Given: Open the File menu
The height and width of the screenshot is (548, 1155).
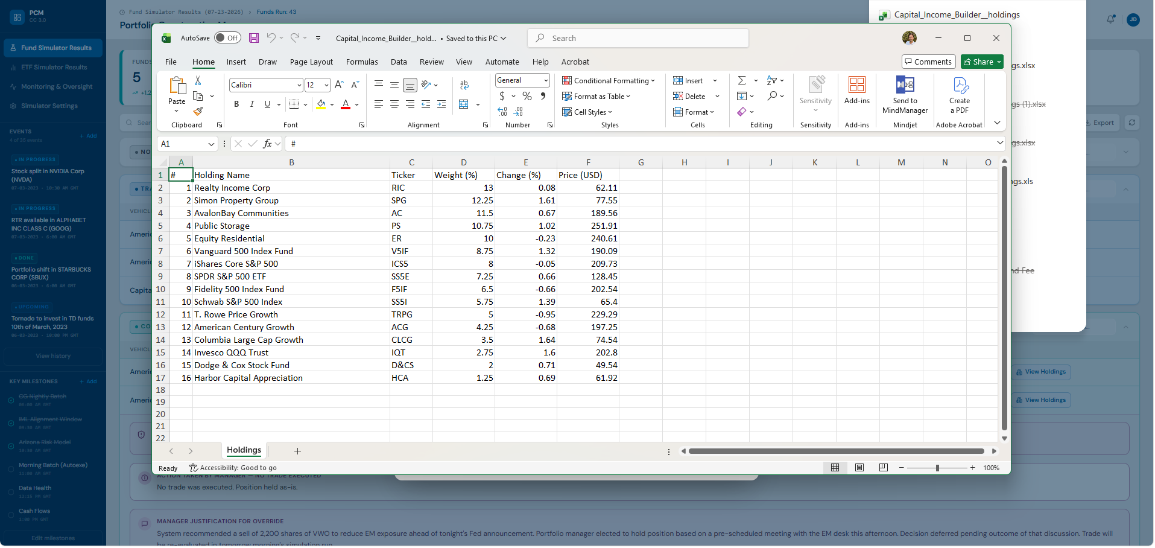Looking at the screenshot, I should (x=171, y=62).
